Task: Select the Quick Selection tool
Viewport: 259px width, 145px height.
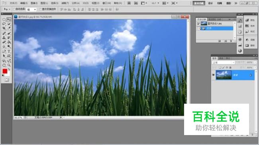Action: pos(9,24)
